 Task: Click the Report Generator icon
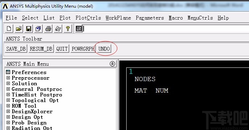tap(58, 29)
